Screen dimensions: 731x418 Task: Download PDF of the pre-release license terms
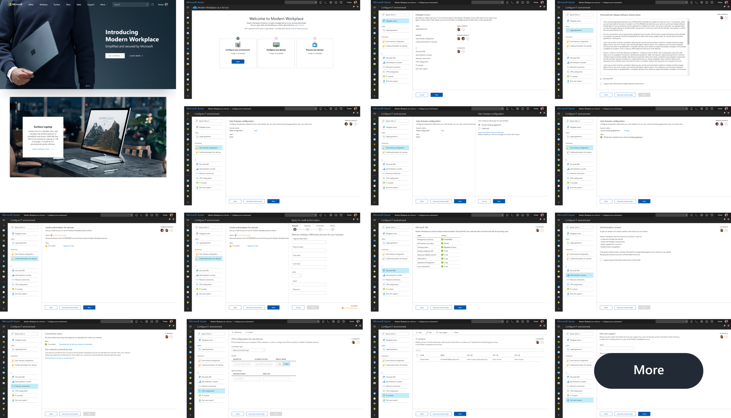tap(606, 79)
